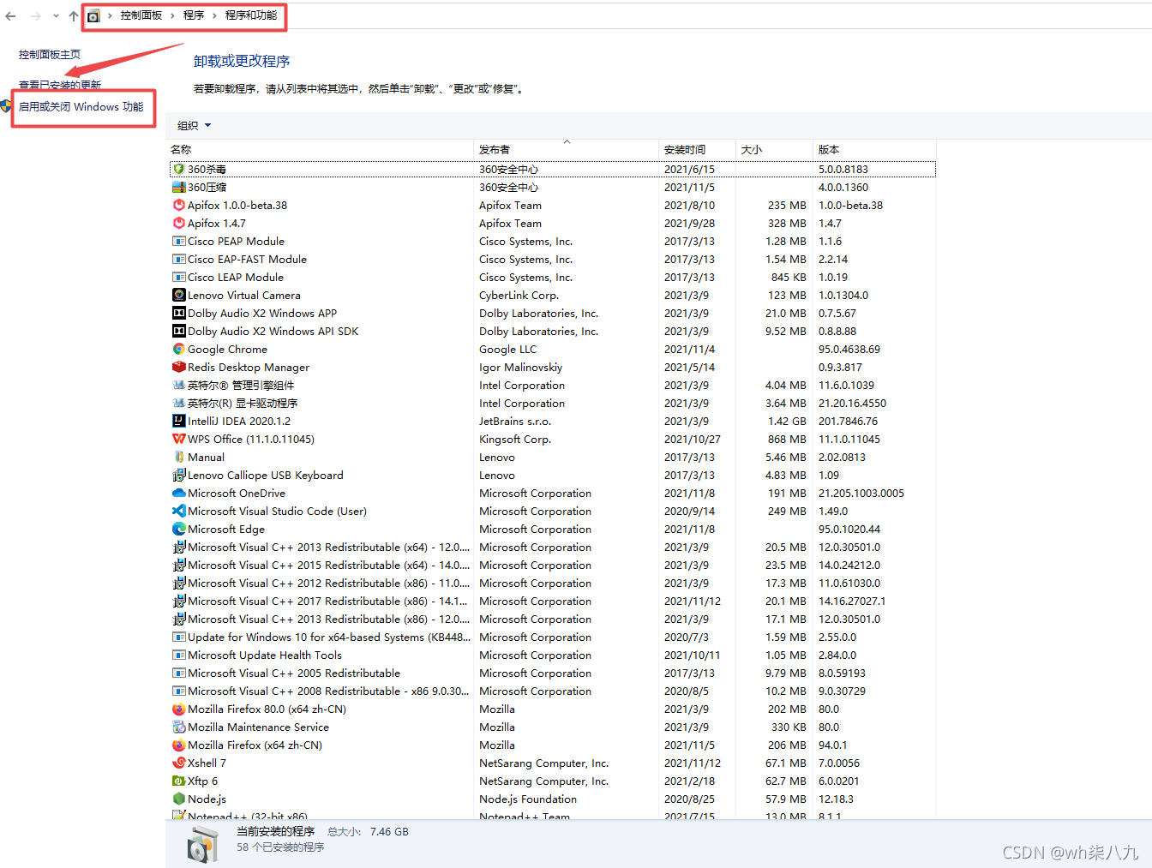This screenshot has height=868, width=1152.
Task: Click the Google Chrome icon
Action: click(x=179, y=349)
